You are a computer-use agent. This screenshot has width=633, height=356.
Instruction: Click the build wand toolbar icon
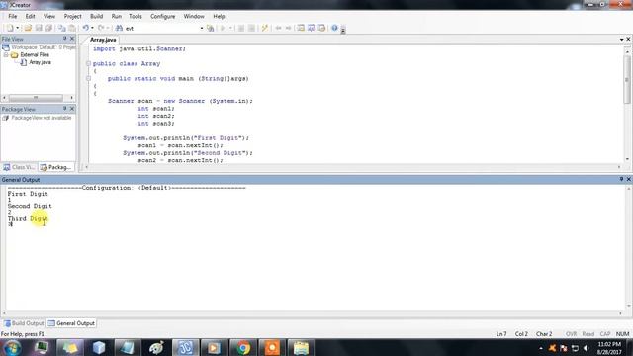pos(264,28)
